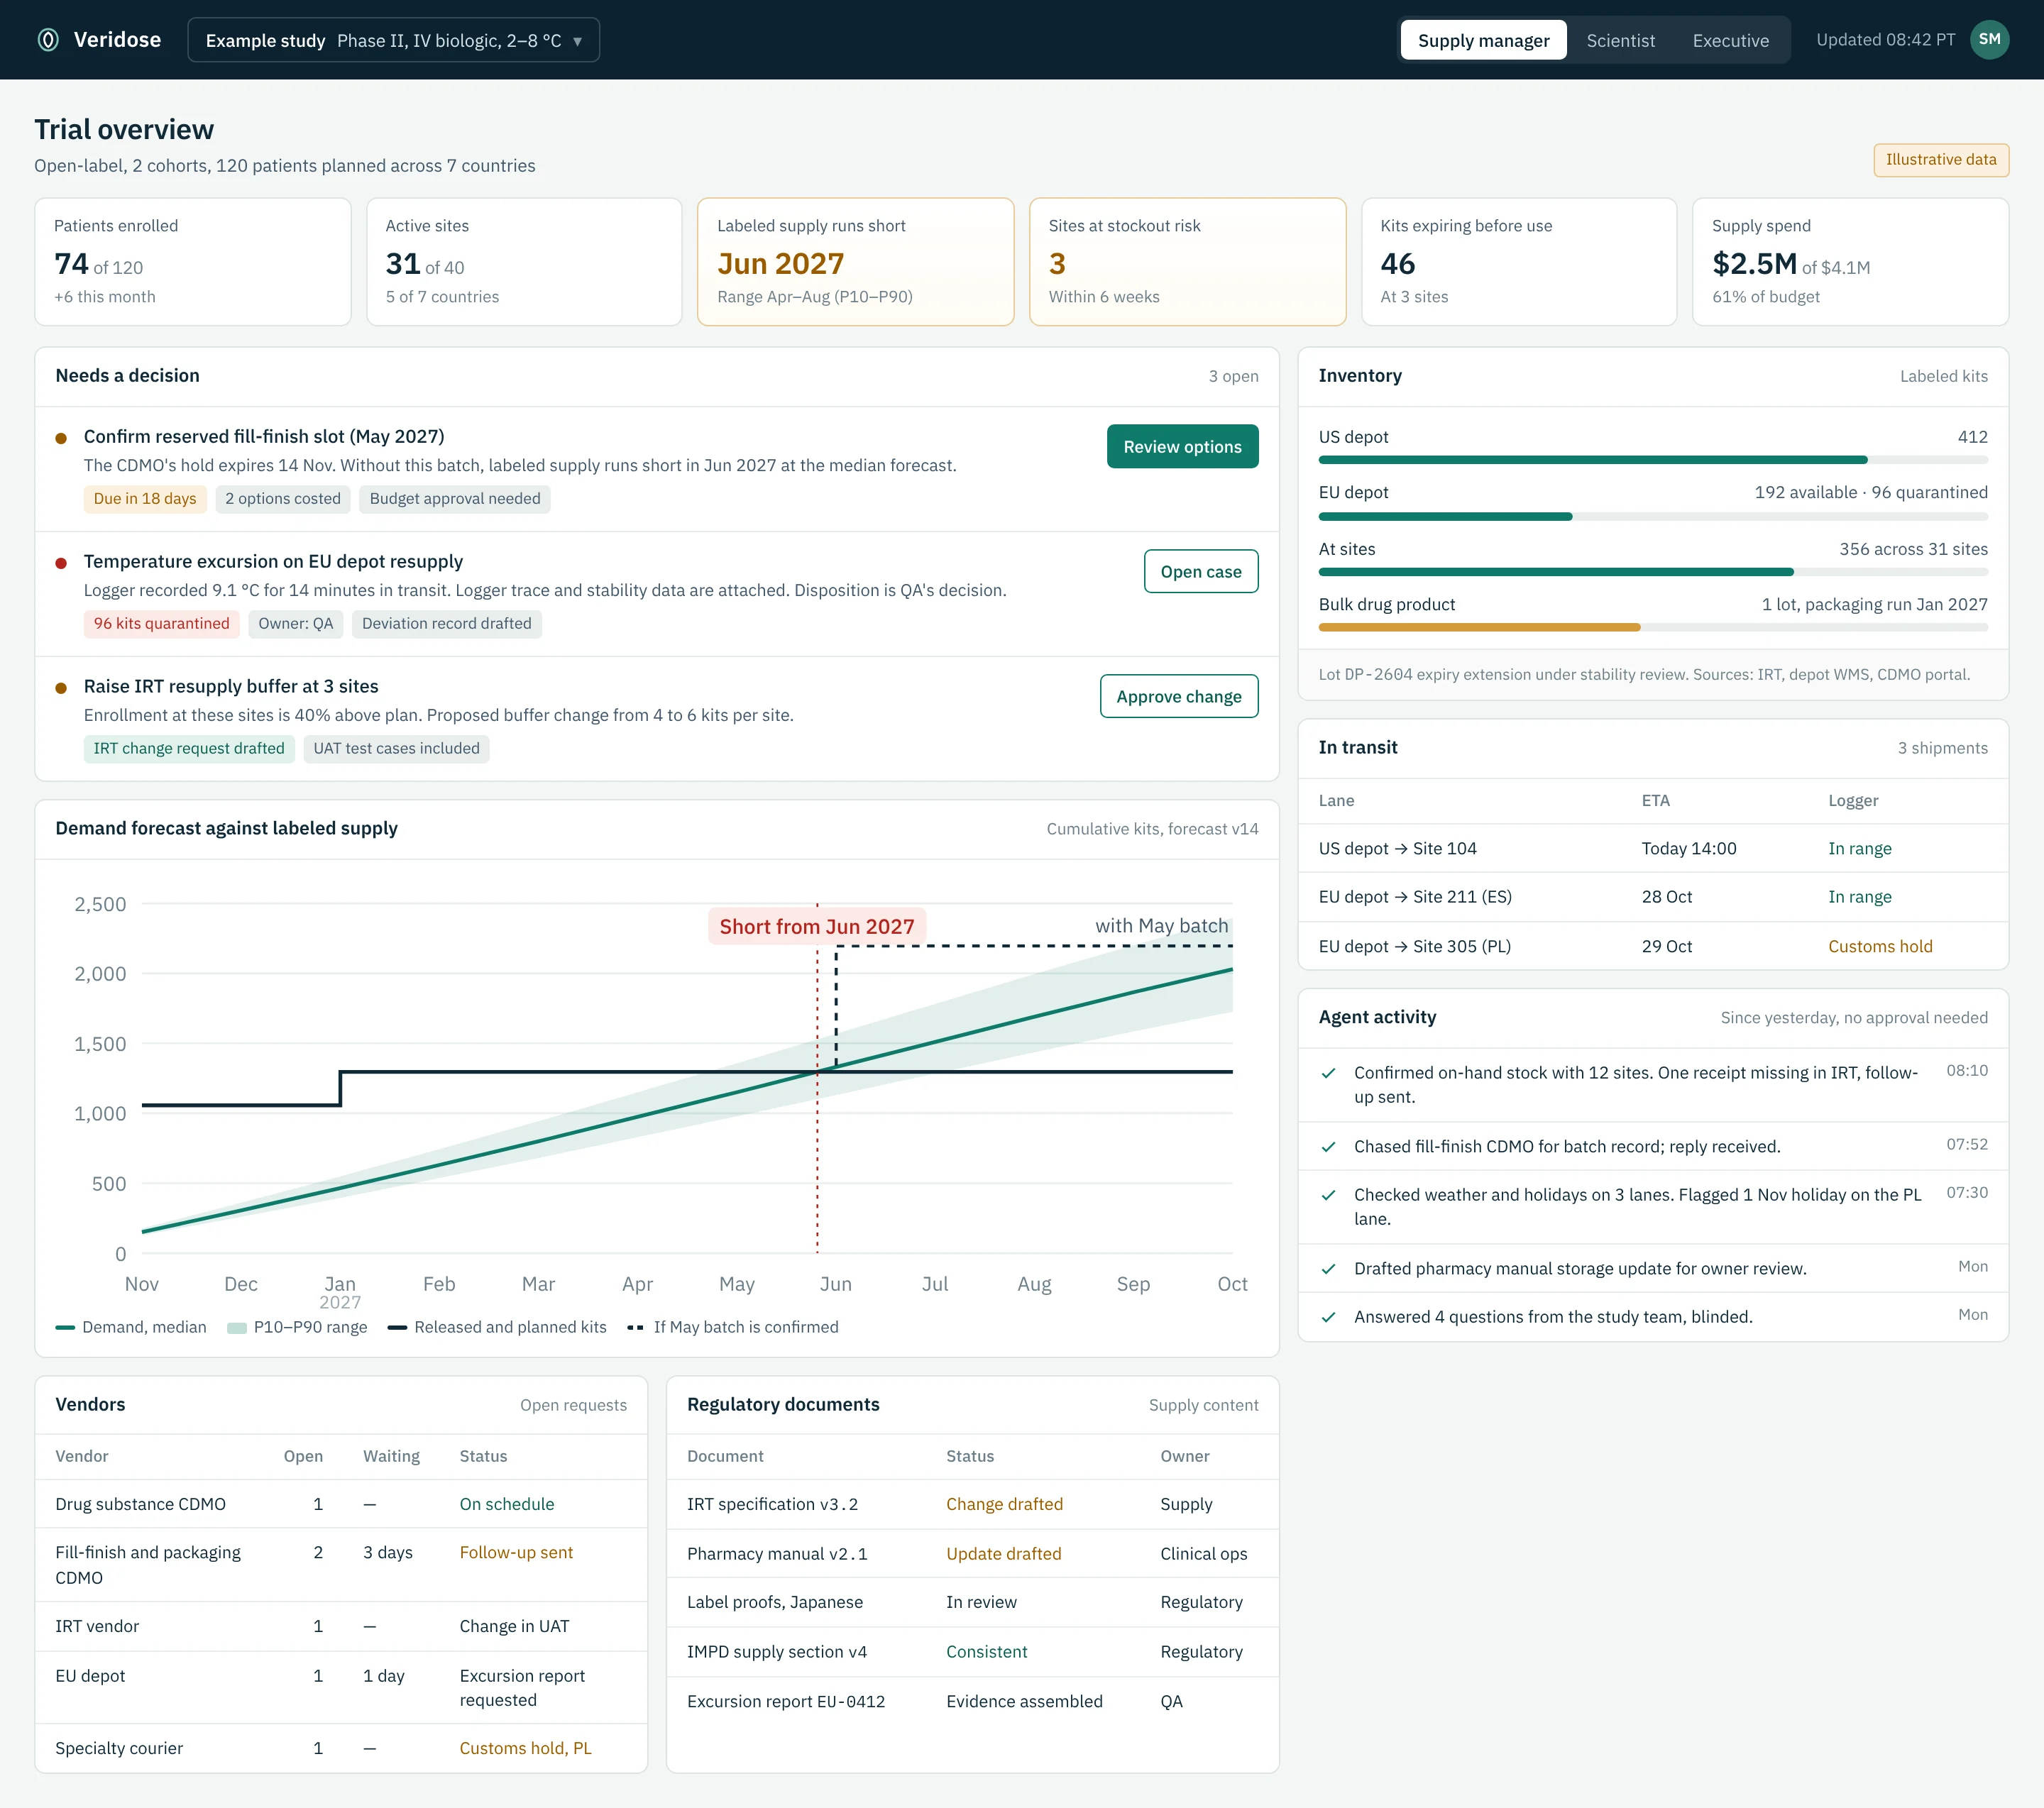Screen dimensions: 2044x1808
Task: Open the Label proofs, Japanese document
Action: pyautogui.click(x=775, y=1602)
